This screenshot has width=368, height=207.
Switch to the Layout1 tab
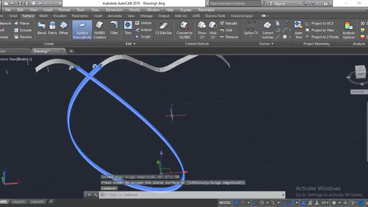tap(19, 201)
